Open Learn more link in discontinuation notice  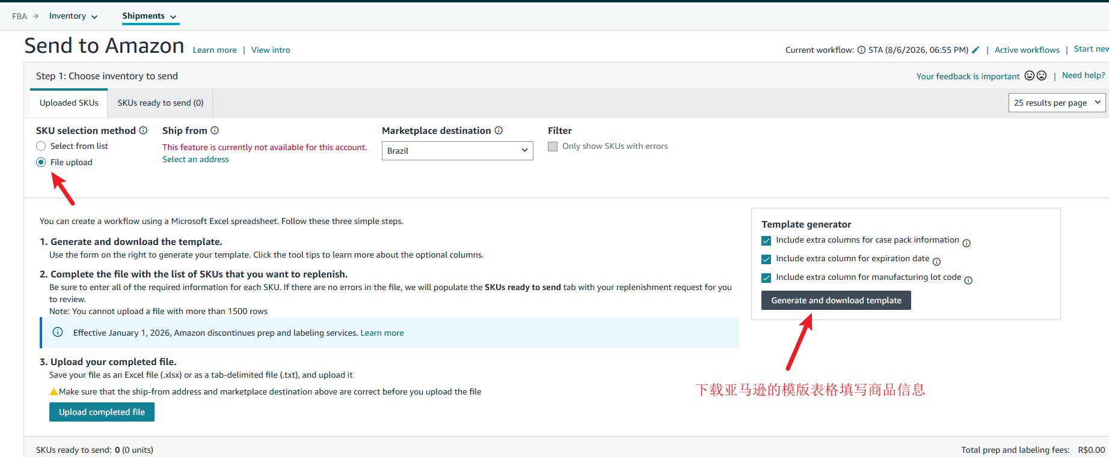tap(382, 333)
